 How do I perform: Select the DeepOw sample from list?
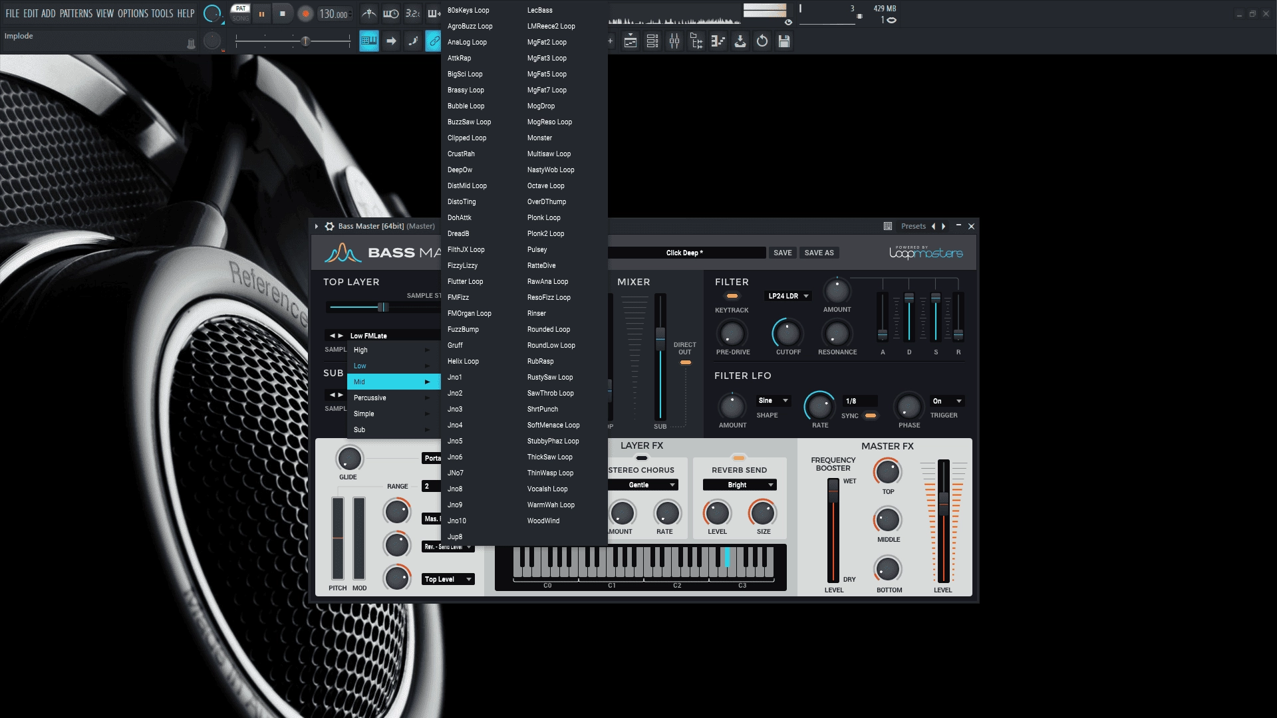[460, 170]
